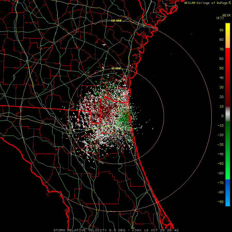Click the 70 value on the velocity legend

click(221, 49)
